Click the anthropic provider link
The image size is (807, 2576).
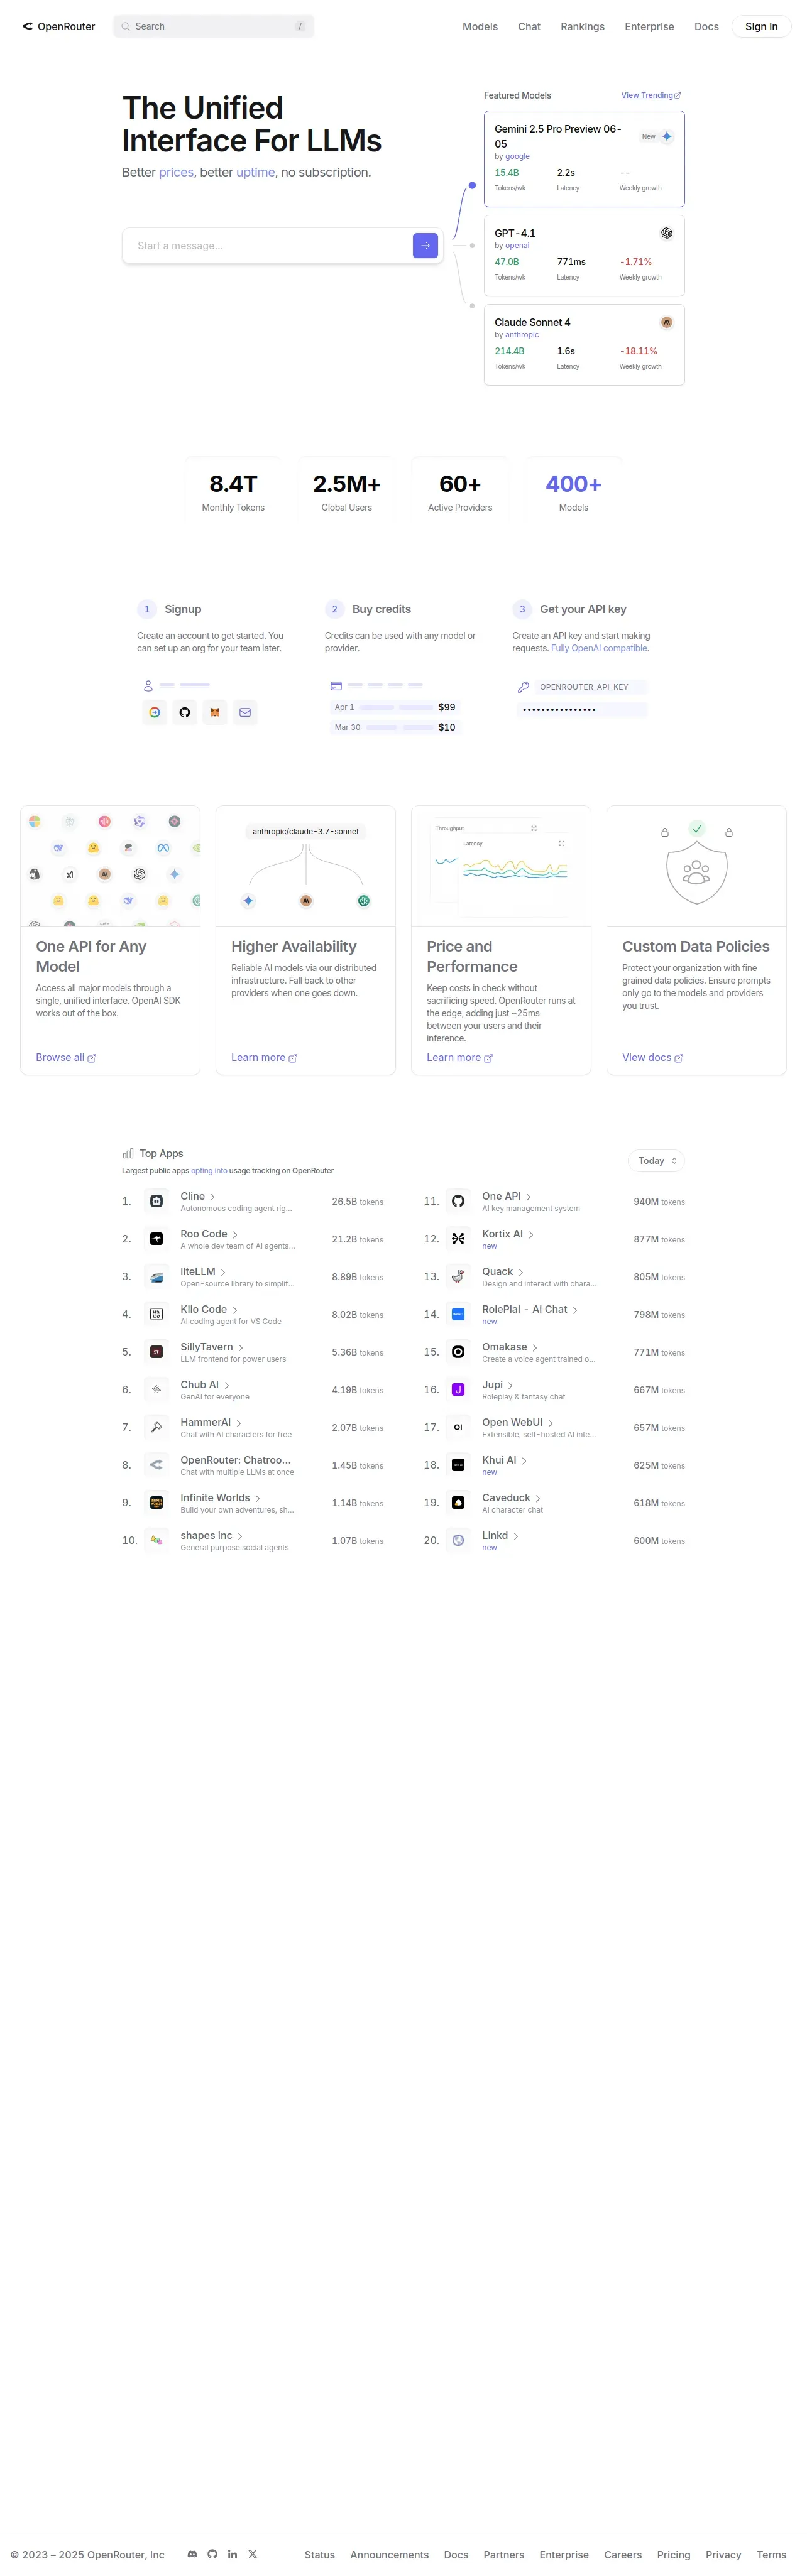(522, 335)
